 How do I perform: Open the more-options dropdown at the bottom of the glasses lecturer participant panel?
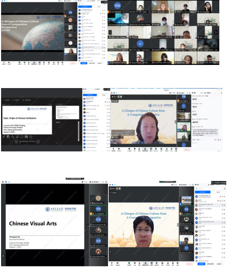point(219,264)
